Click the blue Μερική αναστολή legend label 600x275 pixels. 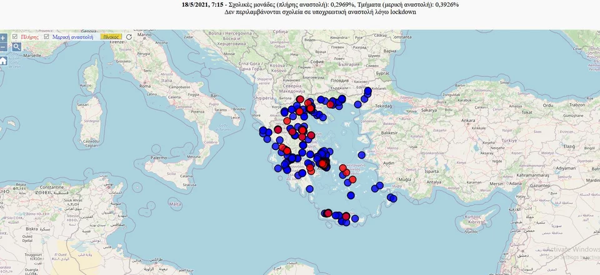pyautogui.click(x=72, y=37)
